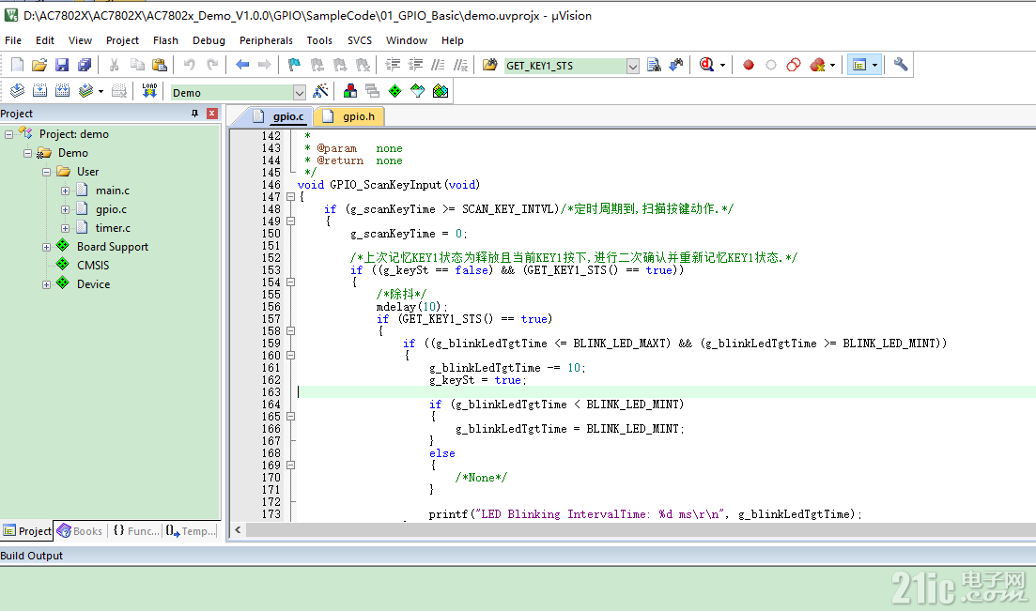Switch to the Templates panel tab
The height and width of the screenshot is (611, 1036).
coord(191,531)
